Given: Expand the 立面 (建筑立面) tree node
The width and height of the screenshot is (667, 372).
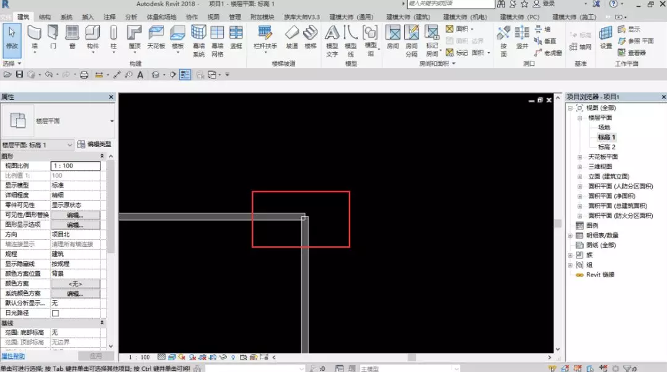Looking at the screenshot, I should click(580, 177).
